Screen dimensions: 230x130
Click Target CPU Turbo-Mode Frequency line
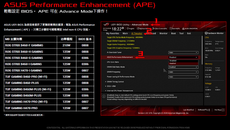click(125, 37)
